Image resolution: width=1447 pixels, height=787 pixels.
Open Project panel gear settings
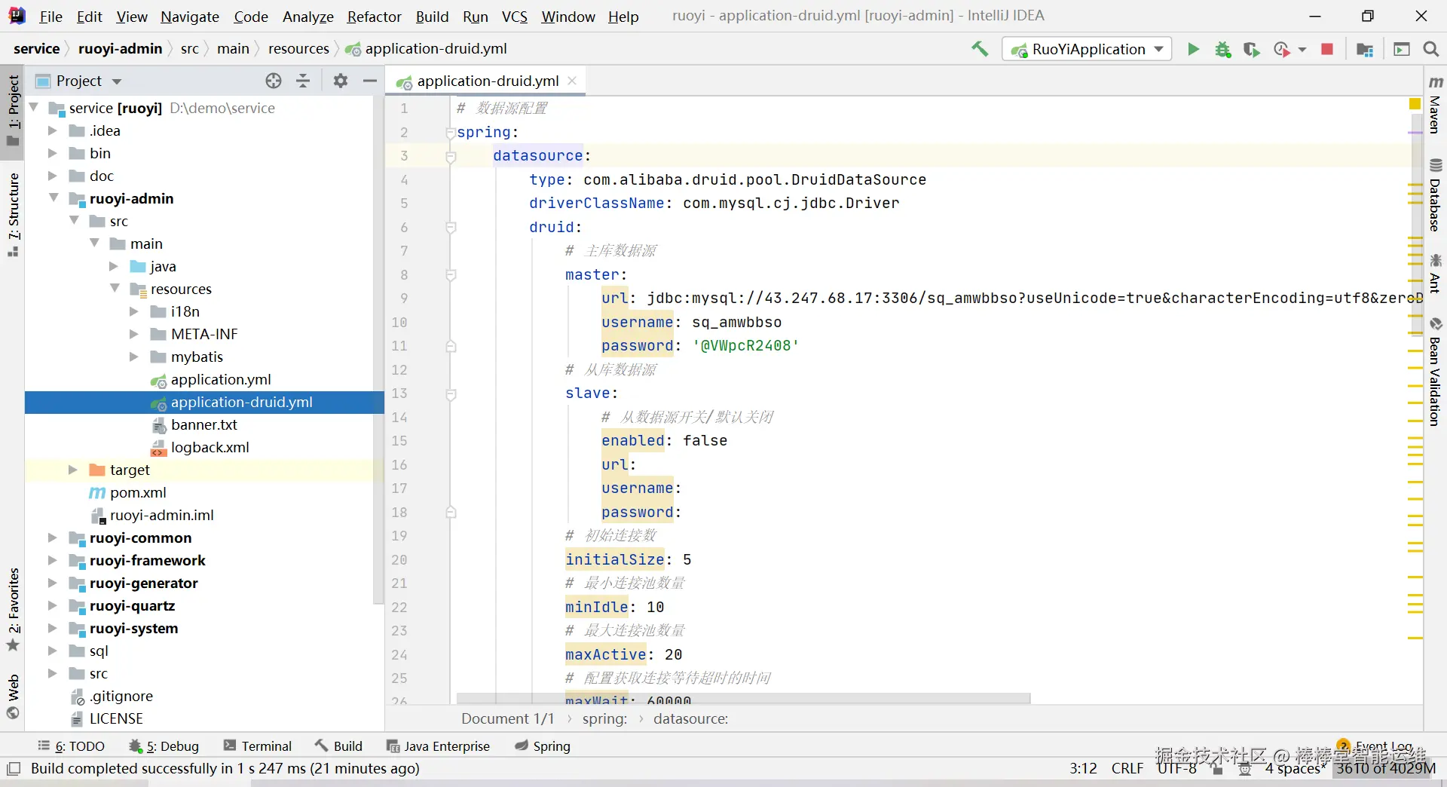point(341,81)
